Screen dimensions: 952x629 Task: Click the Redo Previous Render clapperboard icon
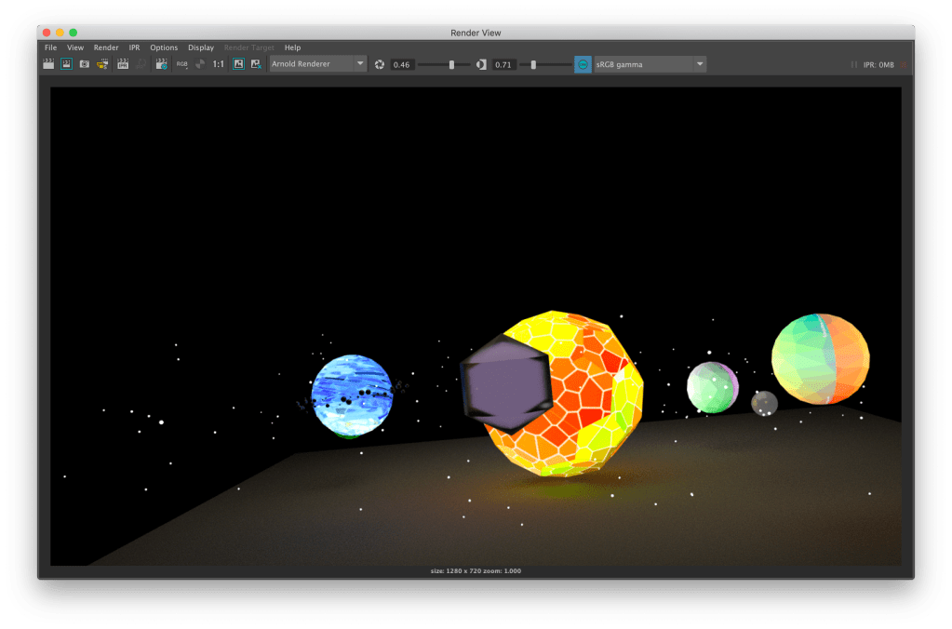(x=49, y=64)
